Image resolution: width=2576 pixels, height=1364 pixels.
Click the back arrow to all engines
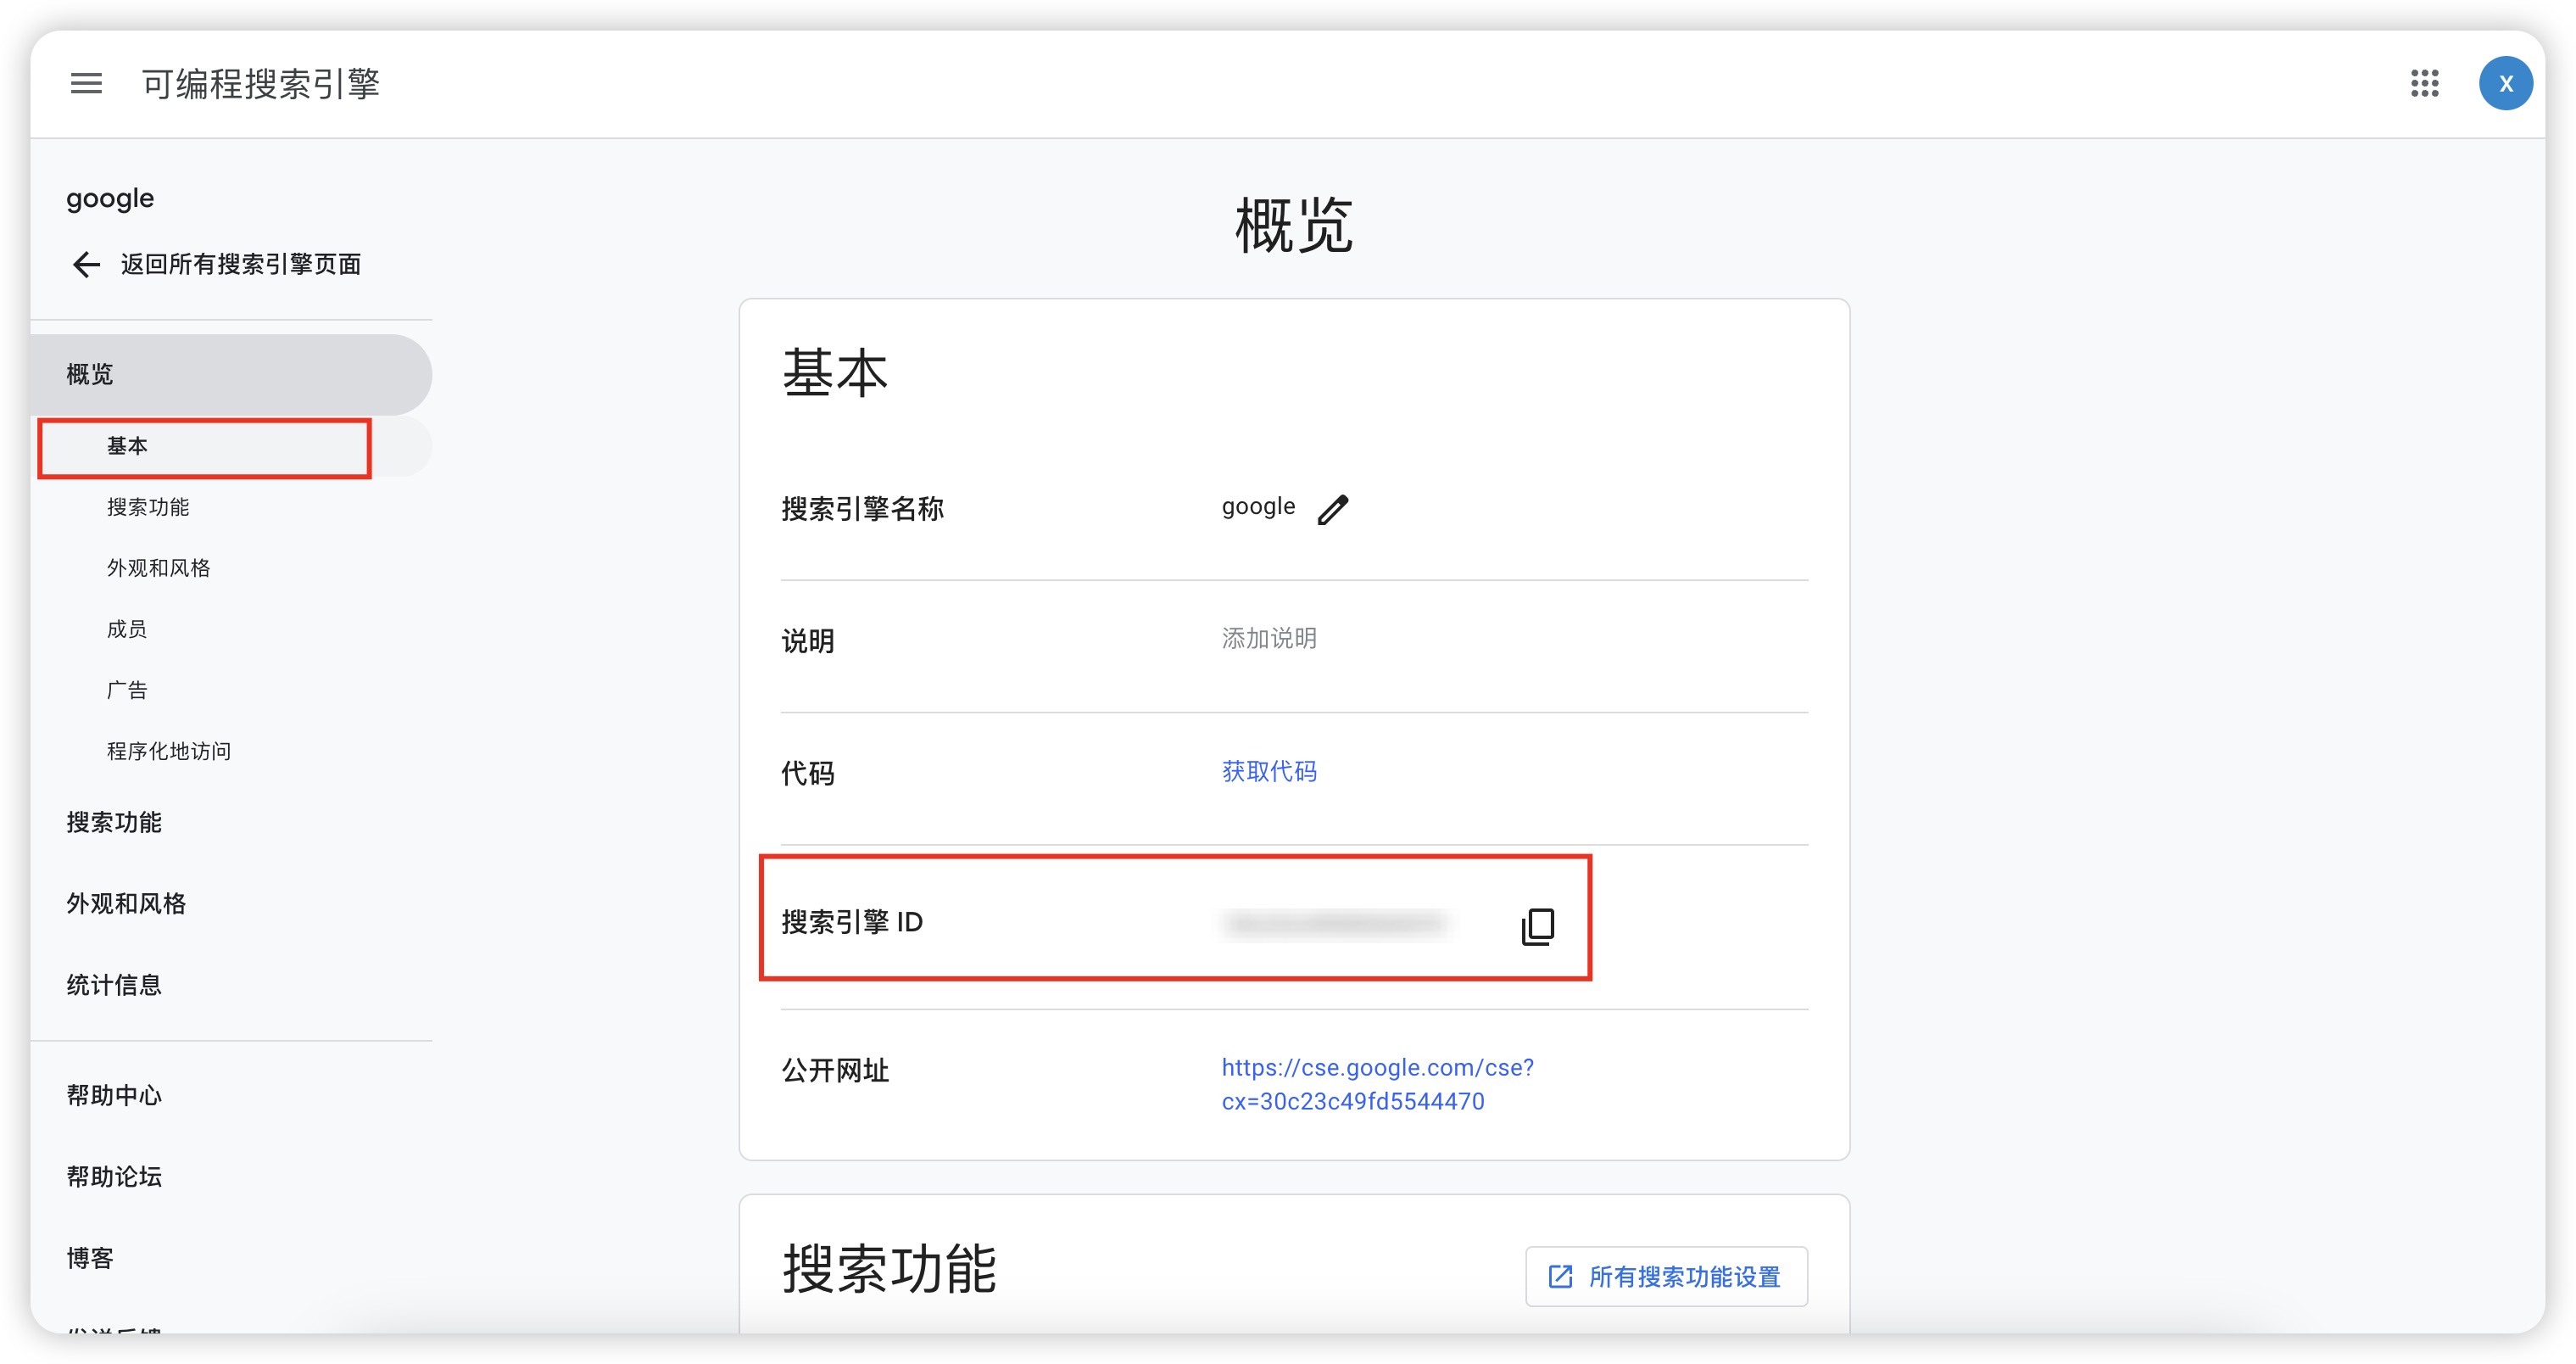tap(86, 264)
